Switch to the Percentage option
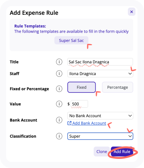 pos(118,87)
